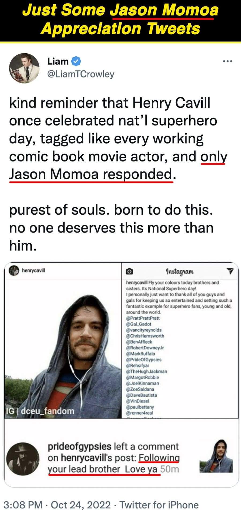Click the Instagram camera icon
Image resolution: width=241 pixels, height=513 pixels.
pos(129,271)
